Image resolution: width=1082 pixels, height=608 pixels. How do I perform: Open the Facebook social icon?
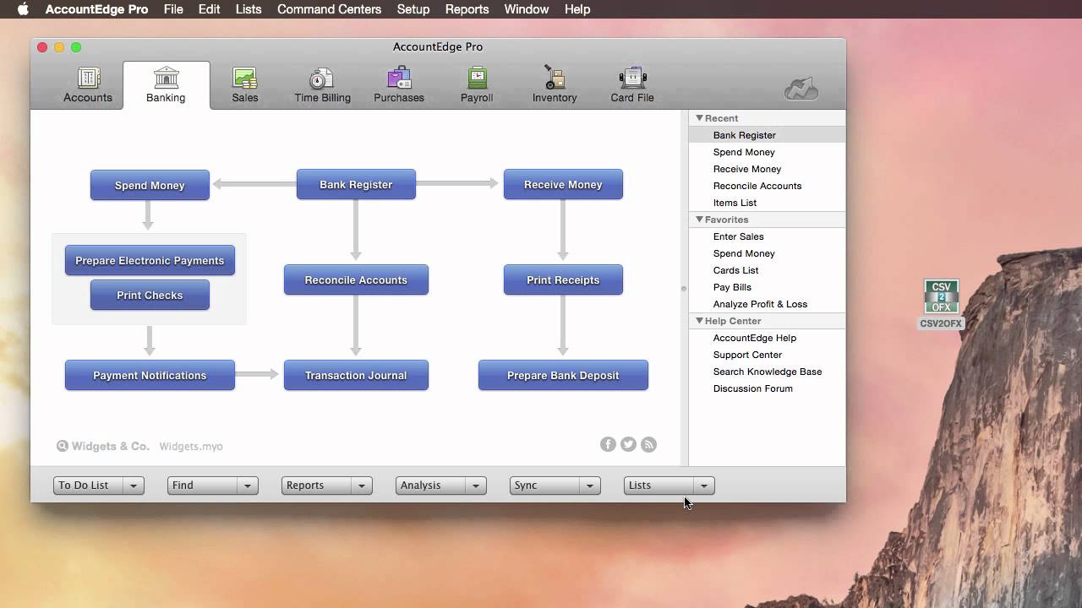608,444
